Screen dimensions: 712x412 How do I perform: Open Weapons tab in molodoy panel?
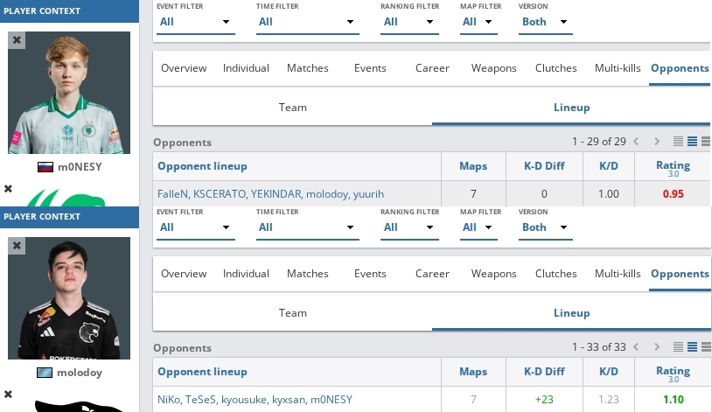[493, 274]
